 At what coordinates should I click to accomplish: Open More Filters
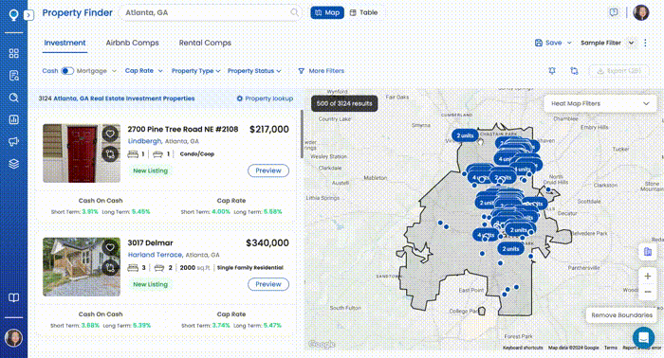(321, 71)
